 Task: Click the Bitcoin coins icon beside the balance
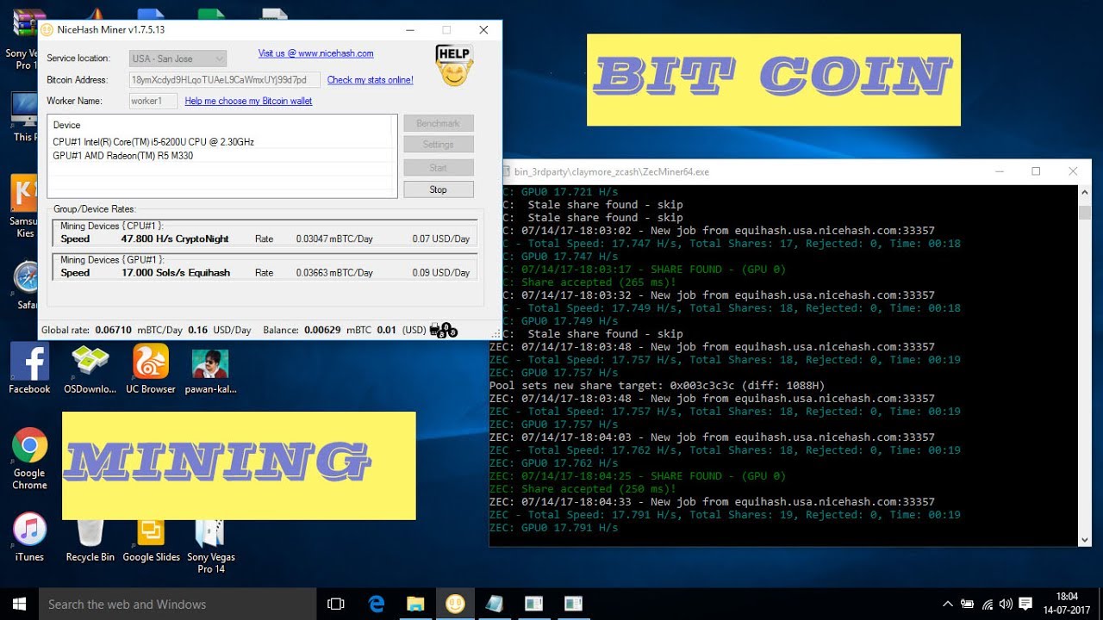tap(443, 330)
